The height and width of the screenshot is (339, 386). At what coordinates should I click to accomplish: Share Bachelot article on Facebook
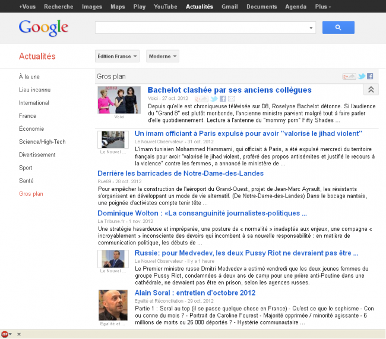point(223,99)
